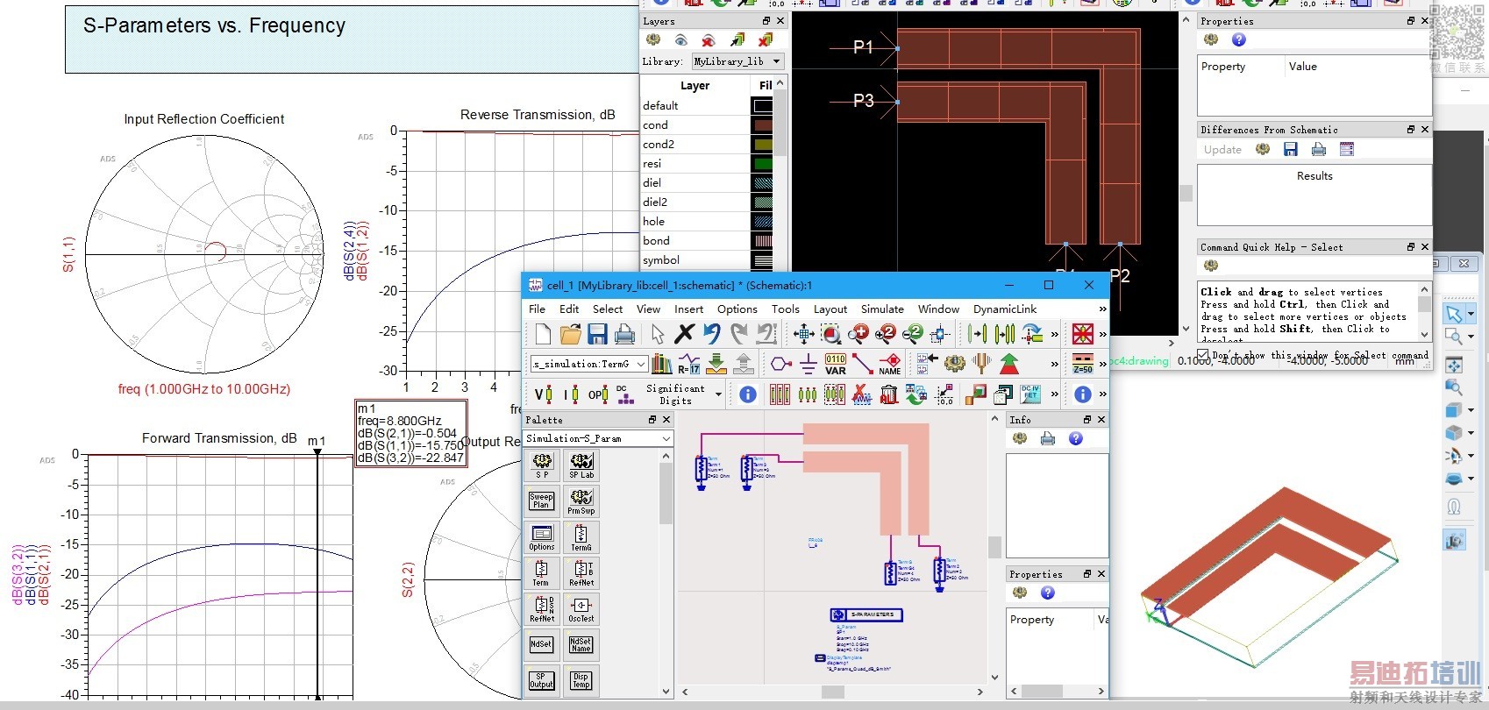Open the s_simulation:TermG component history dropdown
The width and height of the screenshot is (1489, 710).
(641, 364)
